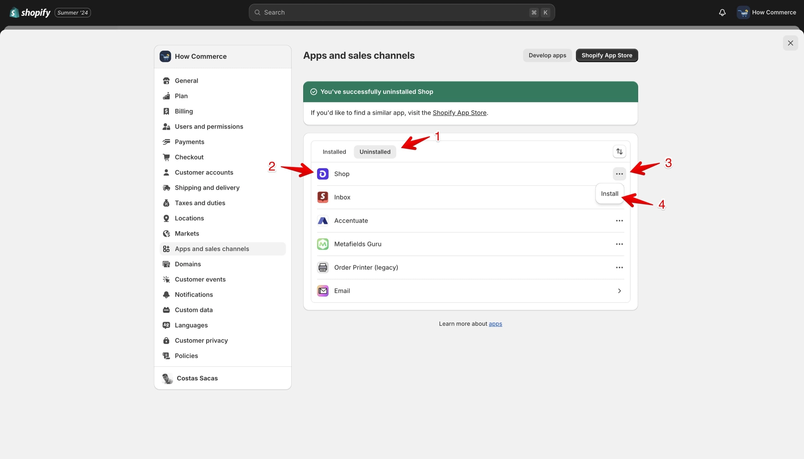Open Users and permissions
Viewport: 804px width, 459px height.
tap(222, 127)
